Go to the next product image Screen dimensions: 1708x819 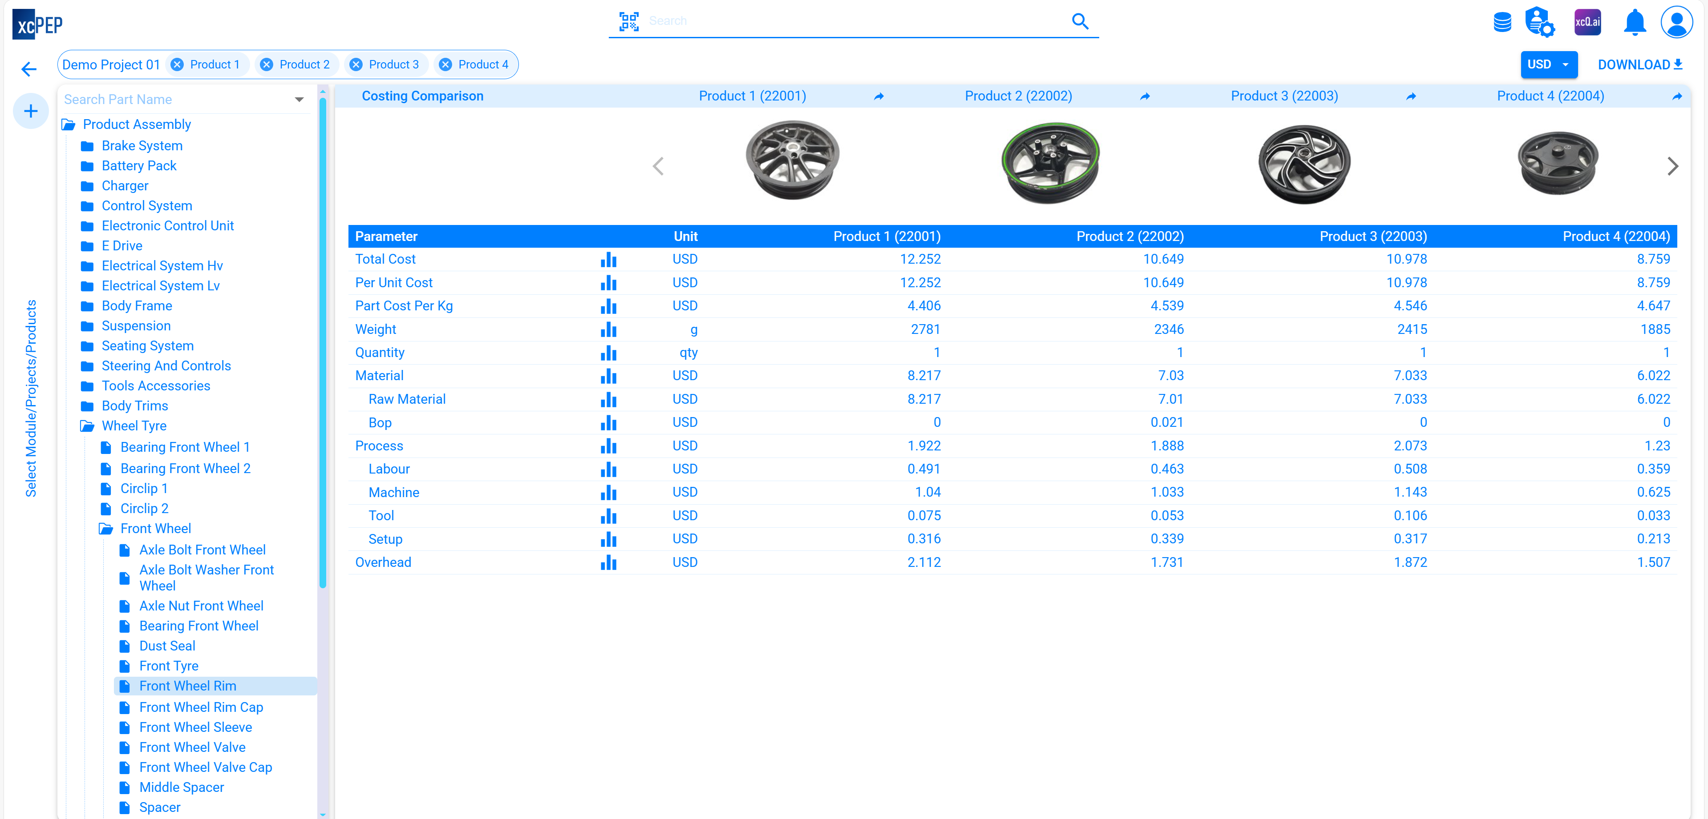pos(1672,166)
